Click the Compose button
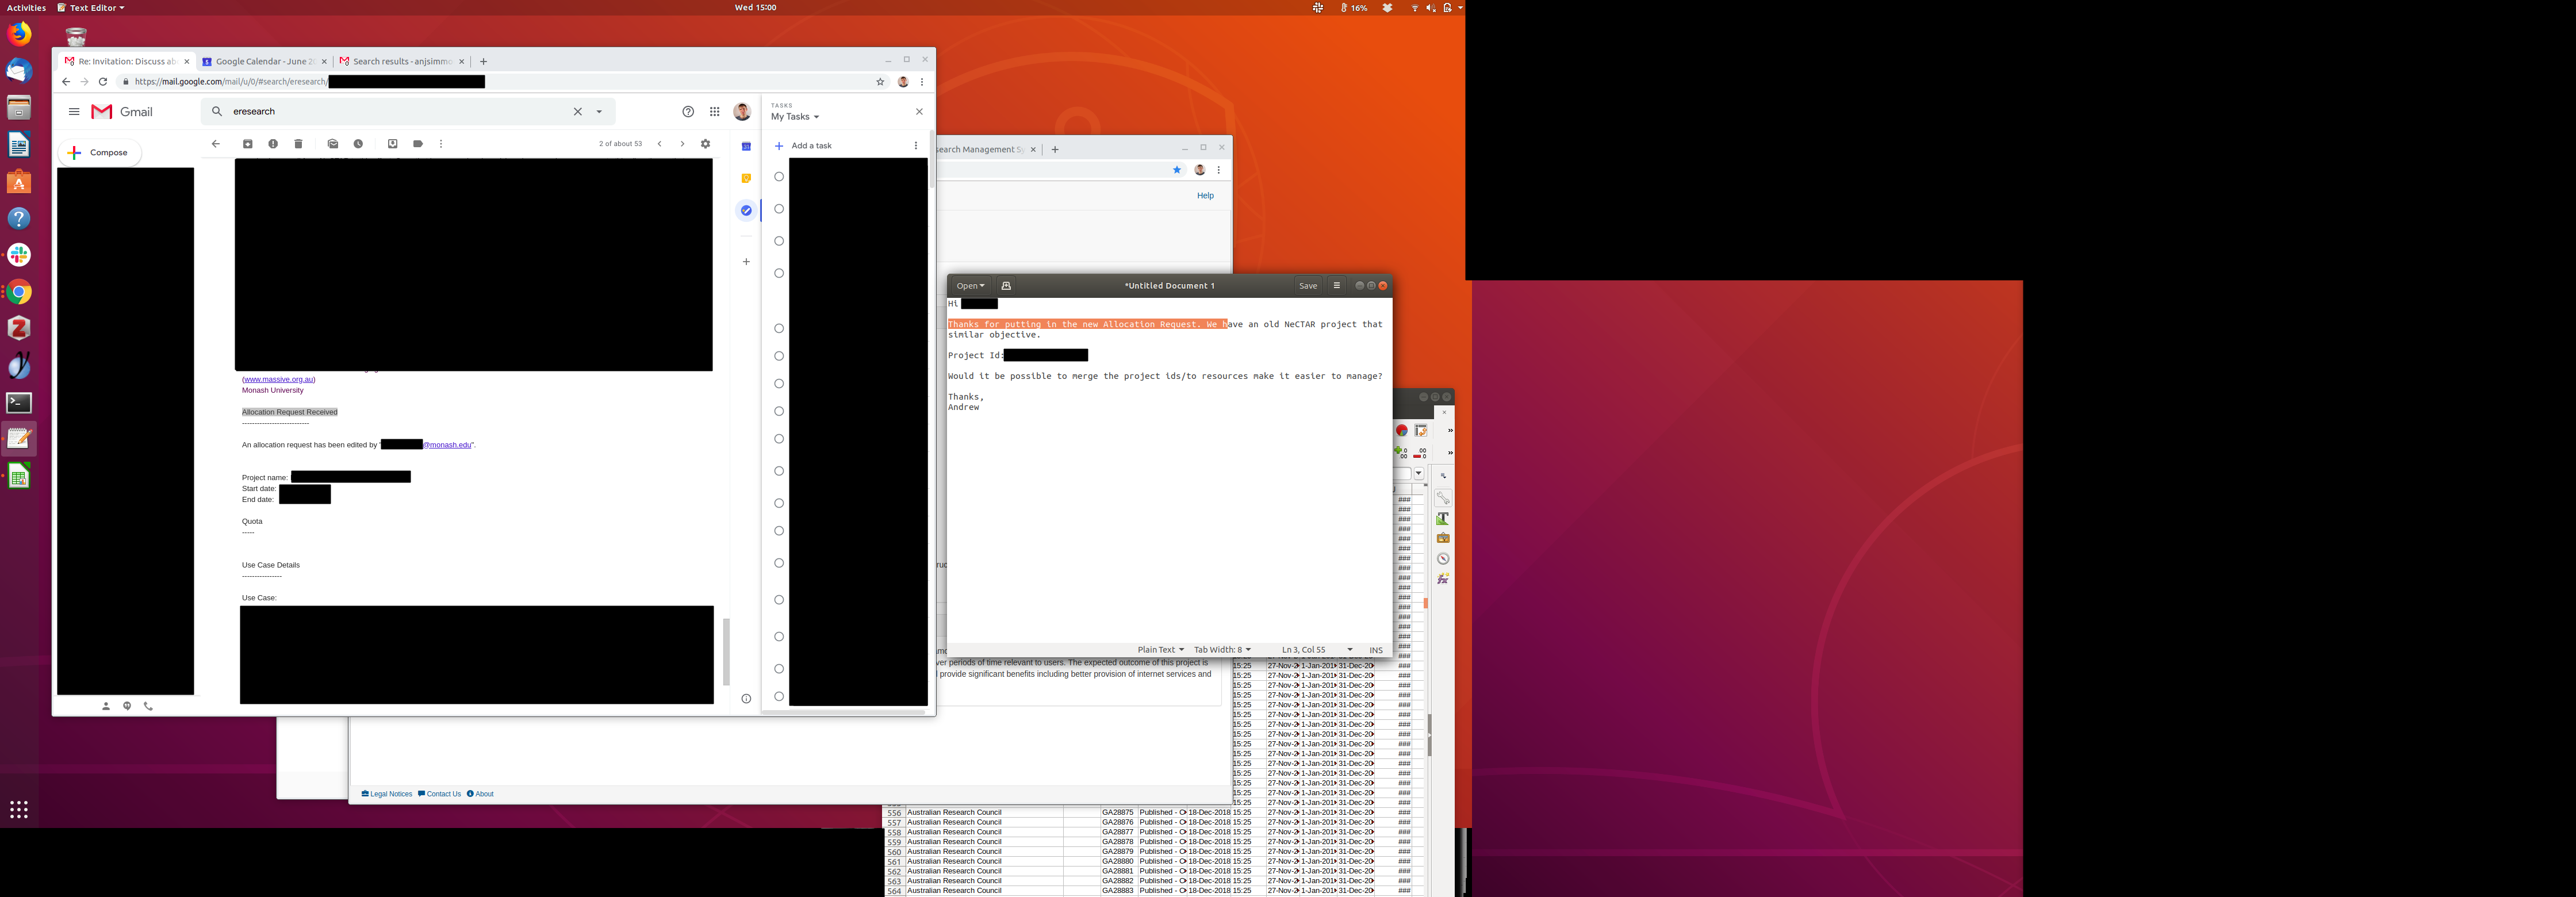 (99, 153)
